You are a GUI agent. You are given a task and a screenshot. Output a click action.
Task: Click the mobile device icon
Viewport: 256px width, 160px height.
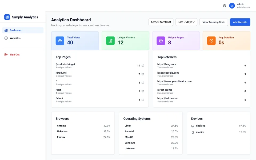[193, 132]
